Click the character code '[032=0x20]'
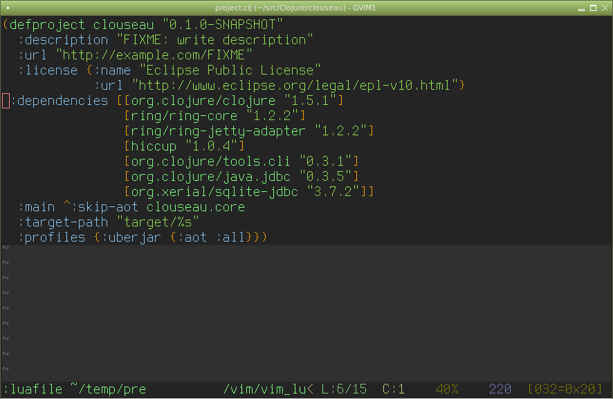 click(565, 389)
